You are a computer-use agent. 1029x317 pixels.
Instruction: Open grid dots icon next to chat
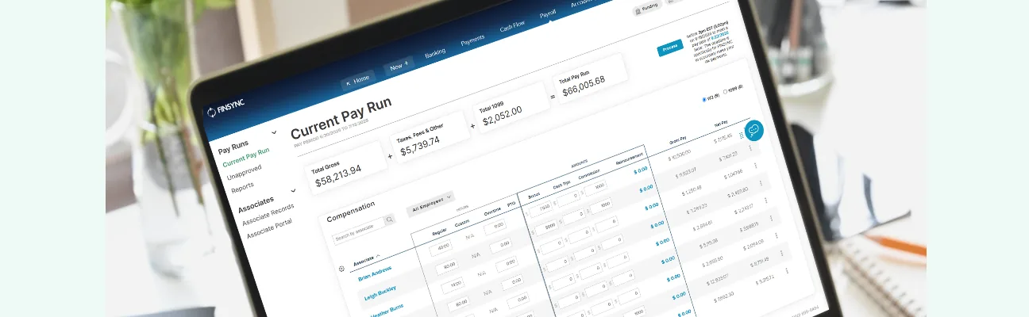pyautogui.click(x=742, y=136)
